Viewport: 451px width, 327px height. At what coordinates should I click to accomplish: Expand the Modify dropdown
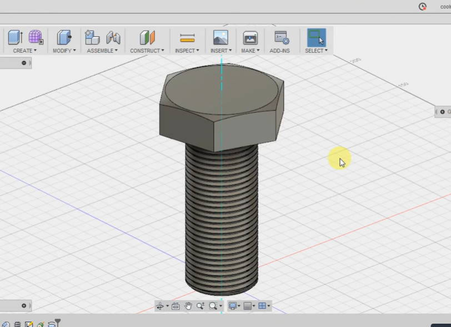point(64,50)
